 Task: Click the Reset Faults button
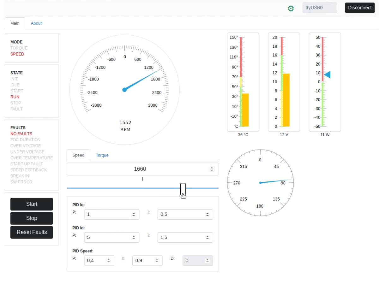pyautogui.click(x=32, y=232)
